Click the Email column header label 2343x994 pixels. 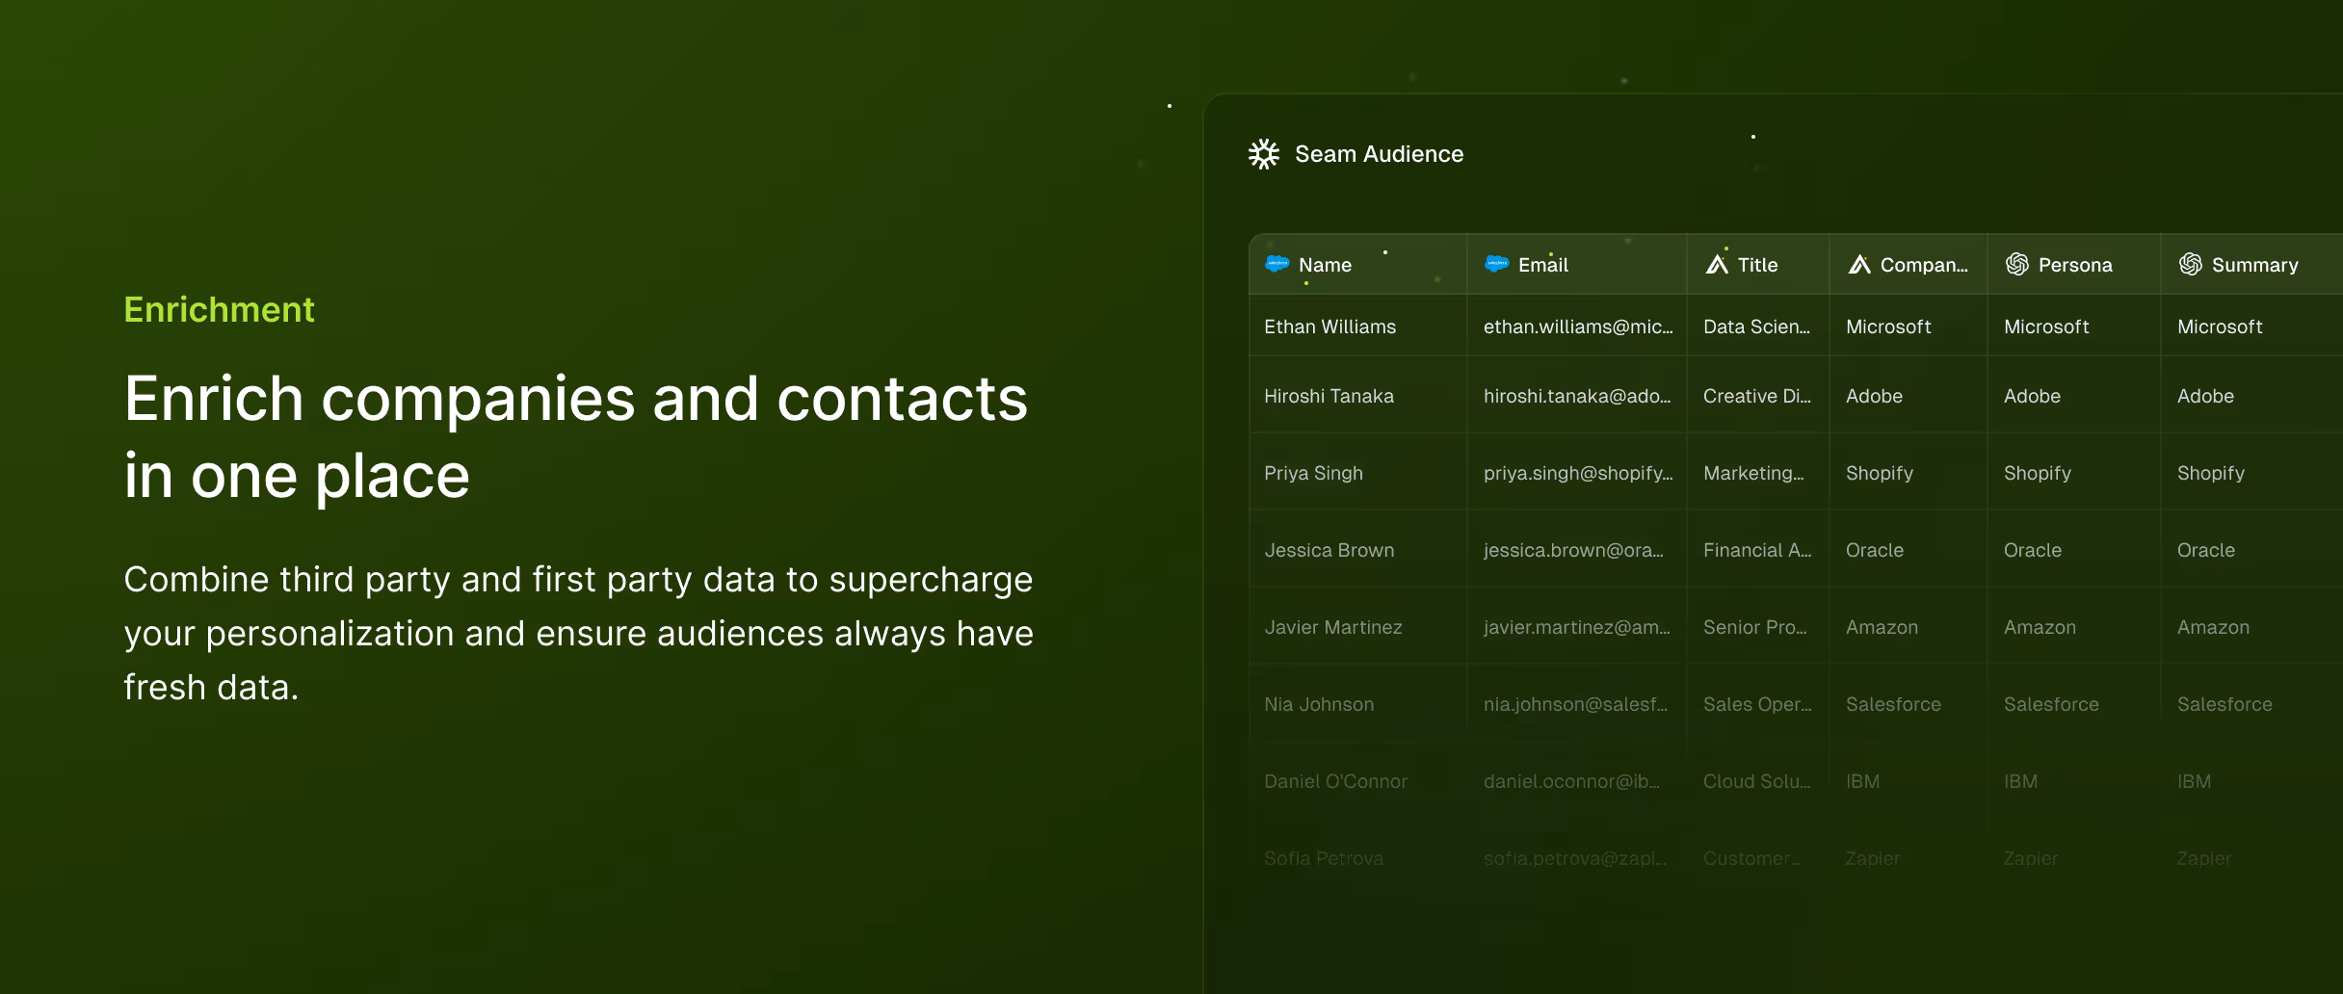[1542, 265]
